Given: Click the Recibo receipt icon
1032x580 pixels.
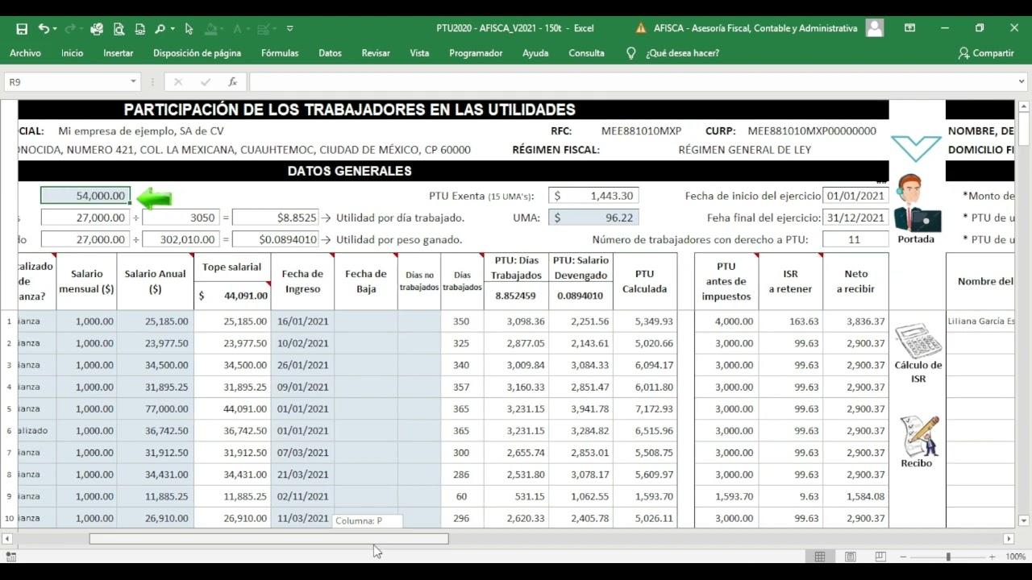Looking at the screenshot, I should click(919, 436).
